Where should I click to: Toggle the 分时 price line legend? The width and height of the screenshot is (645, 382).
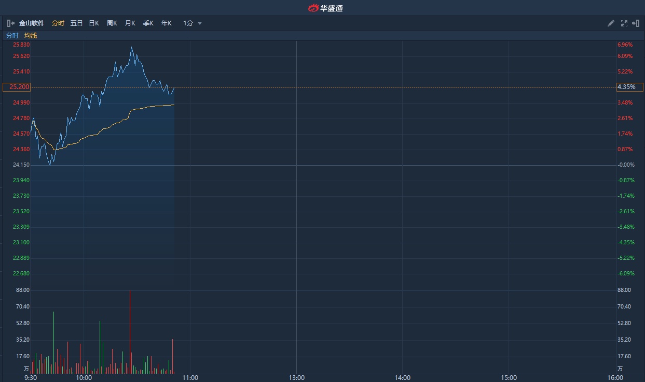(12, 36)
